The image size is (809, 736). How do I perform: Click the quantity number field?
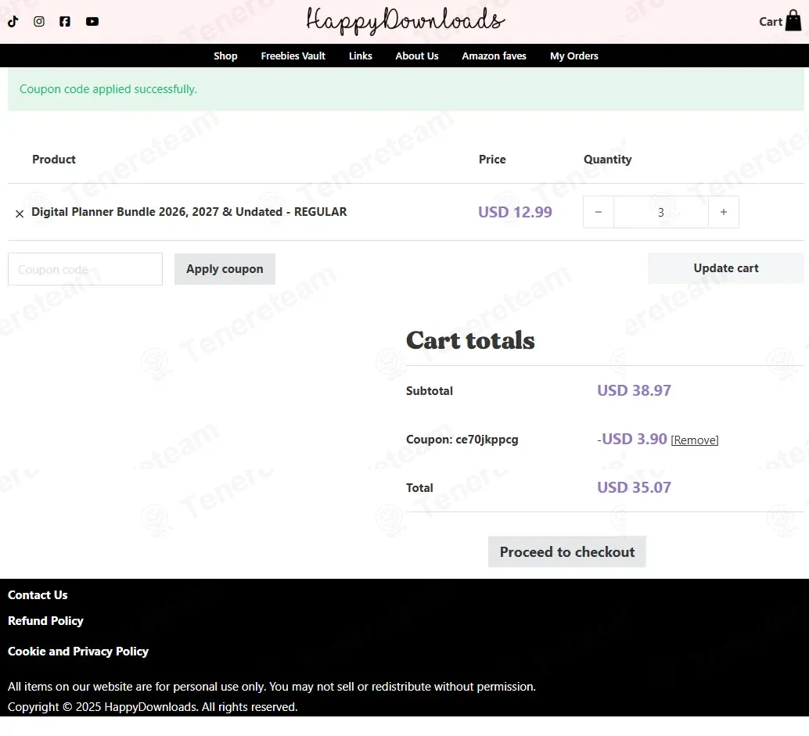pyautogui.click(x=661, y=212)
